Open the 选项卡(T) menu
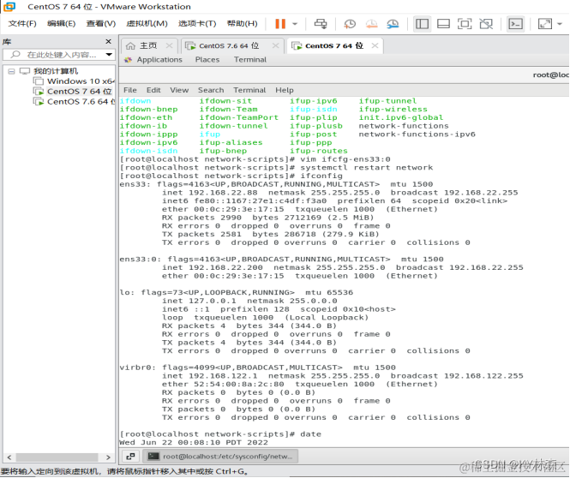This screenshot has height=478, width=570. (x=197, y=24)
